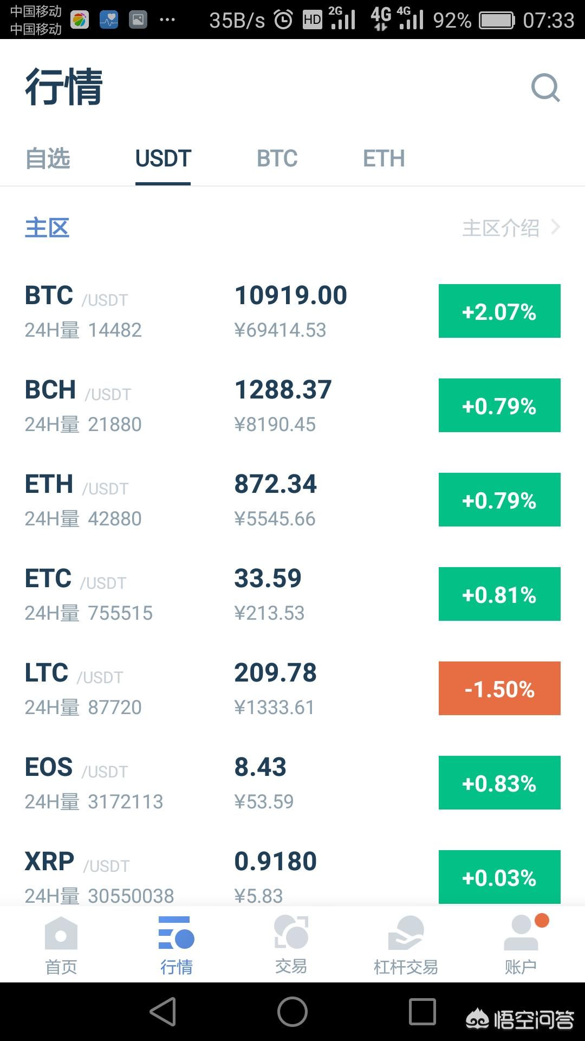Tap the recent apps square

[x=422, y=1012]
